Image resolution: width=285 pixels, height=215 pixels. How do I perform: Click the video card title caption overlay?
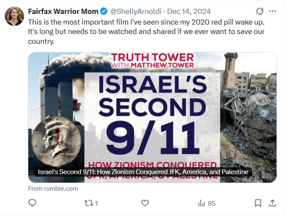point(143,172)
